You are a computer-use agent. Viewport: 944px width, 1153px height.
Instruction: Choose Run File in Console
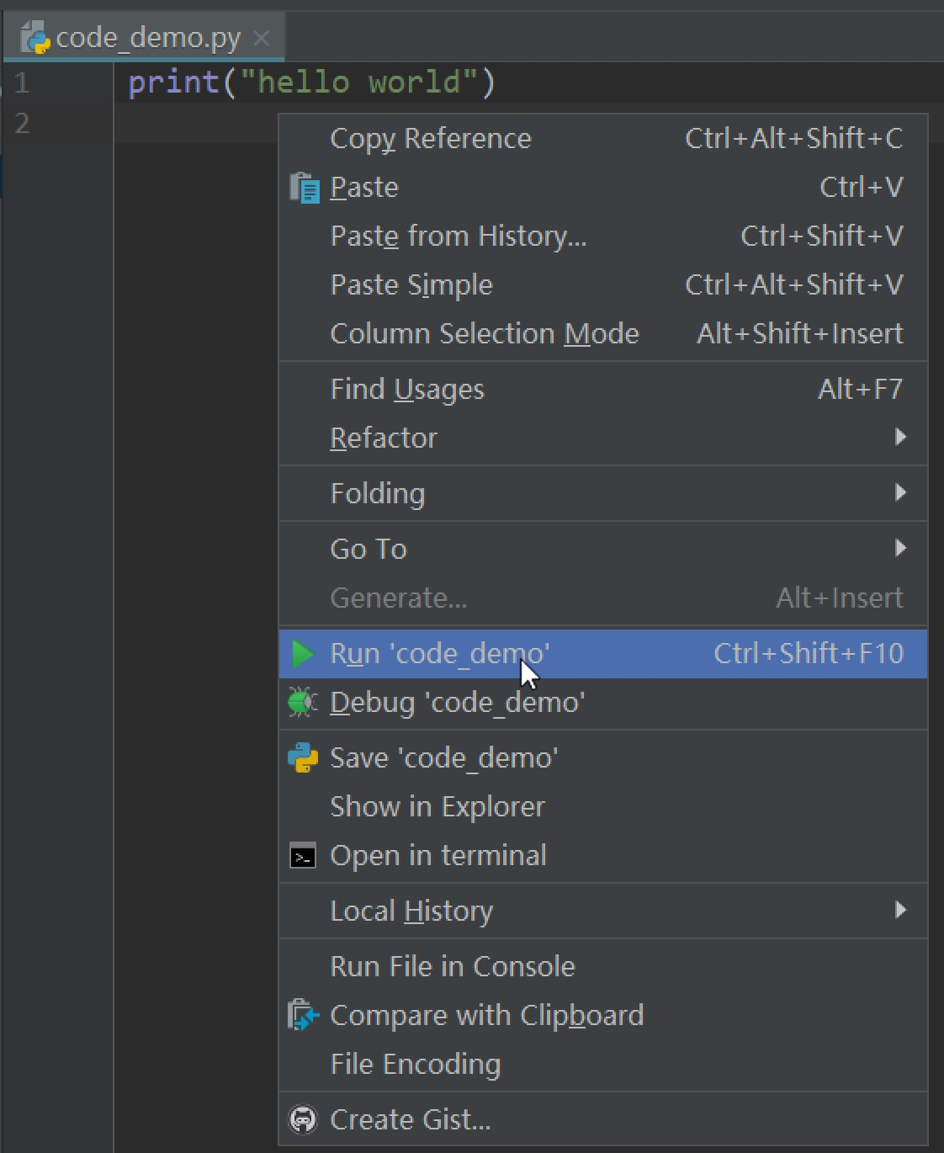(452, 966)
